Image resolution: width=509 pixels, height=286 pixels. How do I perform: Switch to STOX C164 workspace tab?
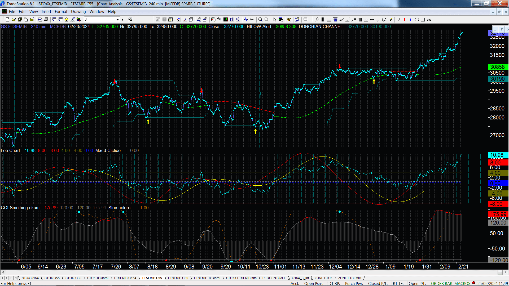[x=30, y=278]
